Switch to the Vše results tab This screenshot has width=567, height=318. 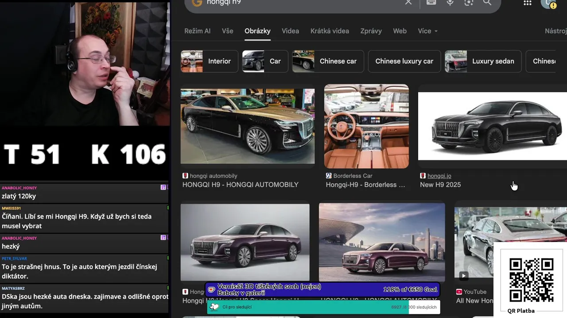tap(227, 31)
